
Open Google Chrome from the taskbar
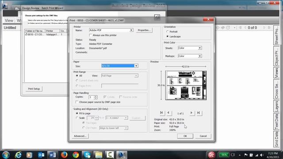[76, 155]
